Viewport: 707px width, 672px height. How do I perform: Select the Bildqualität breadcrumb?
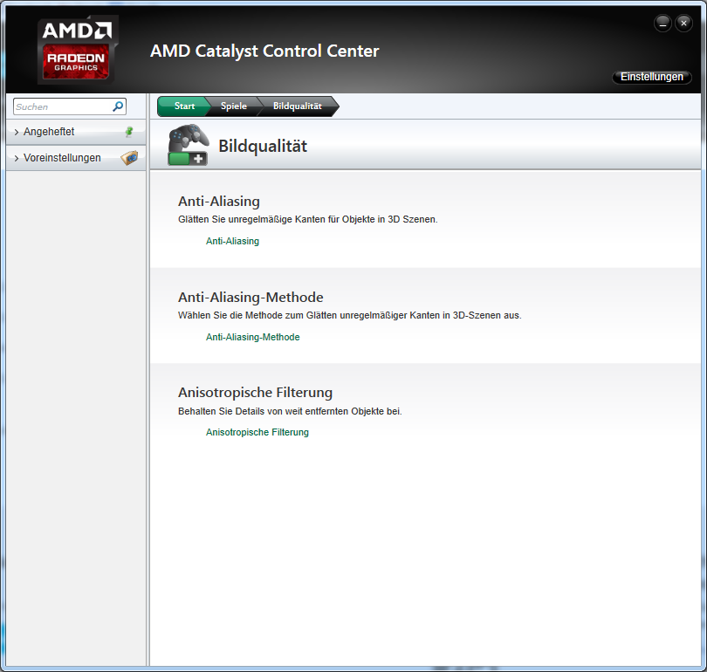pyautogui.click(x=298, y=106)
